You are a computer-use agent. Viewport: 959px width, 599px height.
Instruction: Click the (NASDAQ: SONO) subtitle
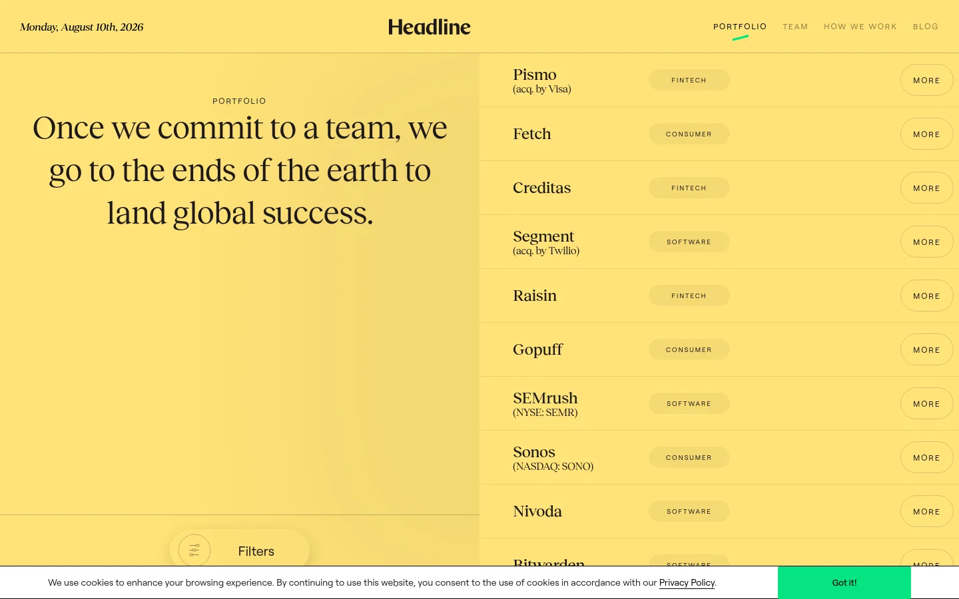click(553, 467)
